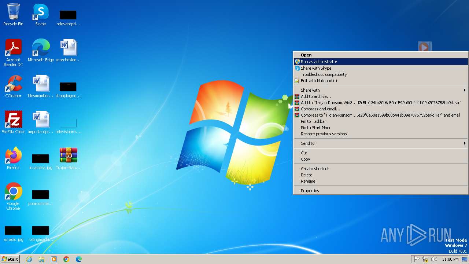
Task: Choose Delete from the context menu
Action: (381, 175)
